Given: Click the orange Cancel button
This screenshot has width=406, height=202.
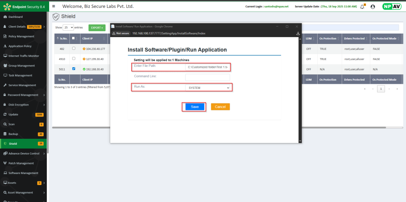Looking at the screenshot, I should tap(220, 107).
